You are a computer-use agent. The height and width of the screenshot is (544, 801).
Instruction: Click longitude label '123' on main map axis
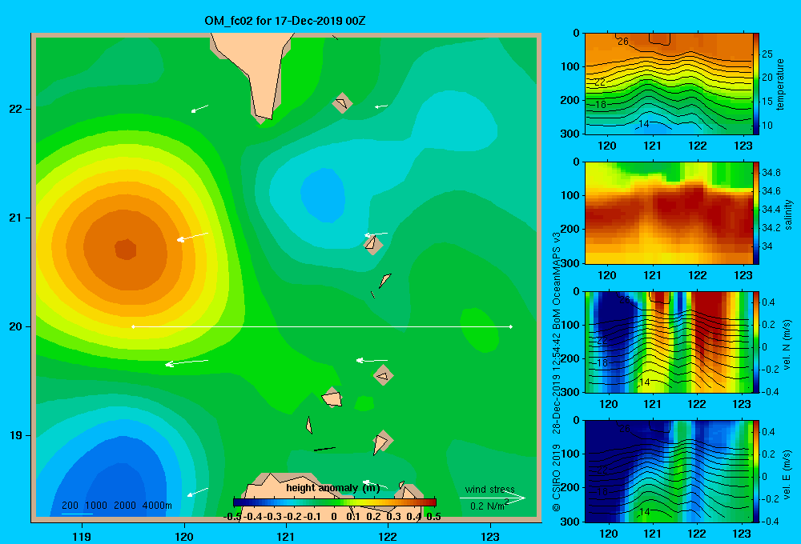tap(490, 536)
